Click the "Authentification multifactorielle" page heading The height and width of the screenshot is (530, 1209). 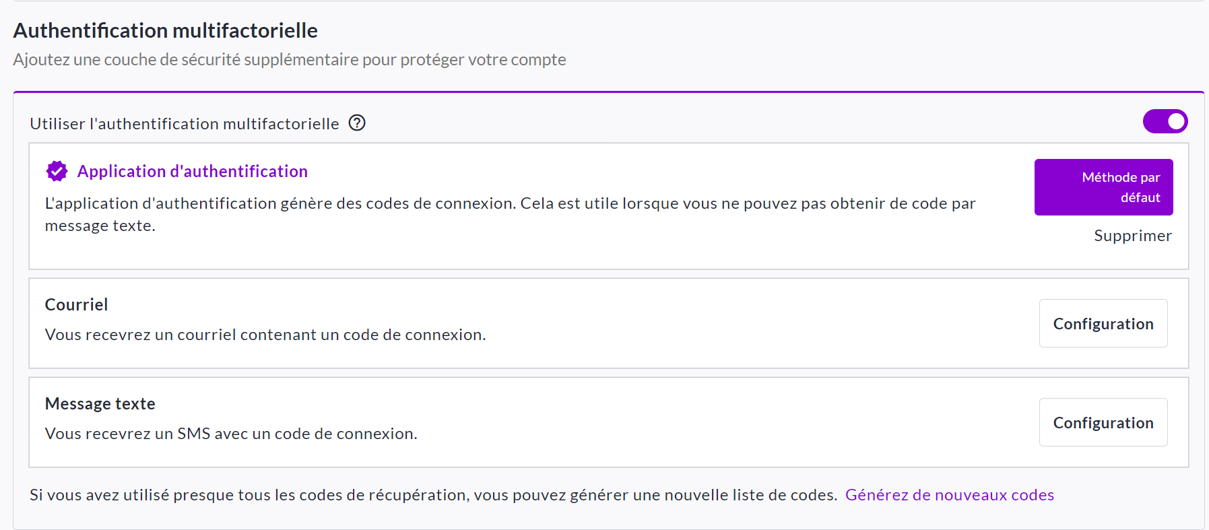(166, 30)
